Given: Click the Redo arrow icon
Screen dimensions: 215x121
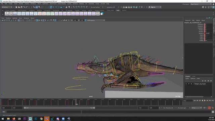Looking at the screenshot, I should tap(27, 7).
